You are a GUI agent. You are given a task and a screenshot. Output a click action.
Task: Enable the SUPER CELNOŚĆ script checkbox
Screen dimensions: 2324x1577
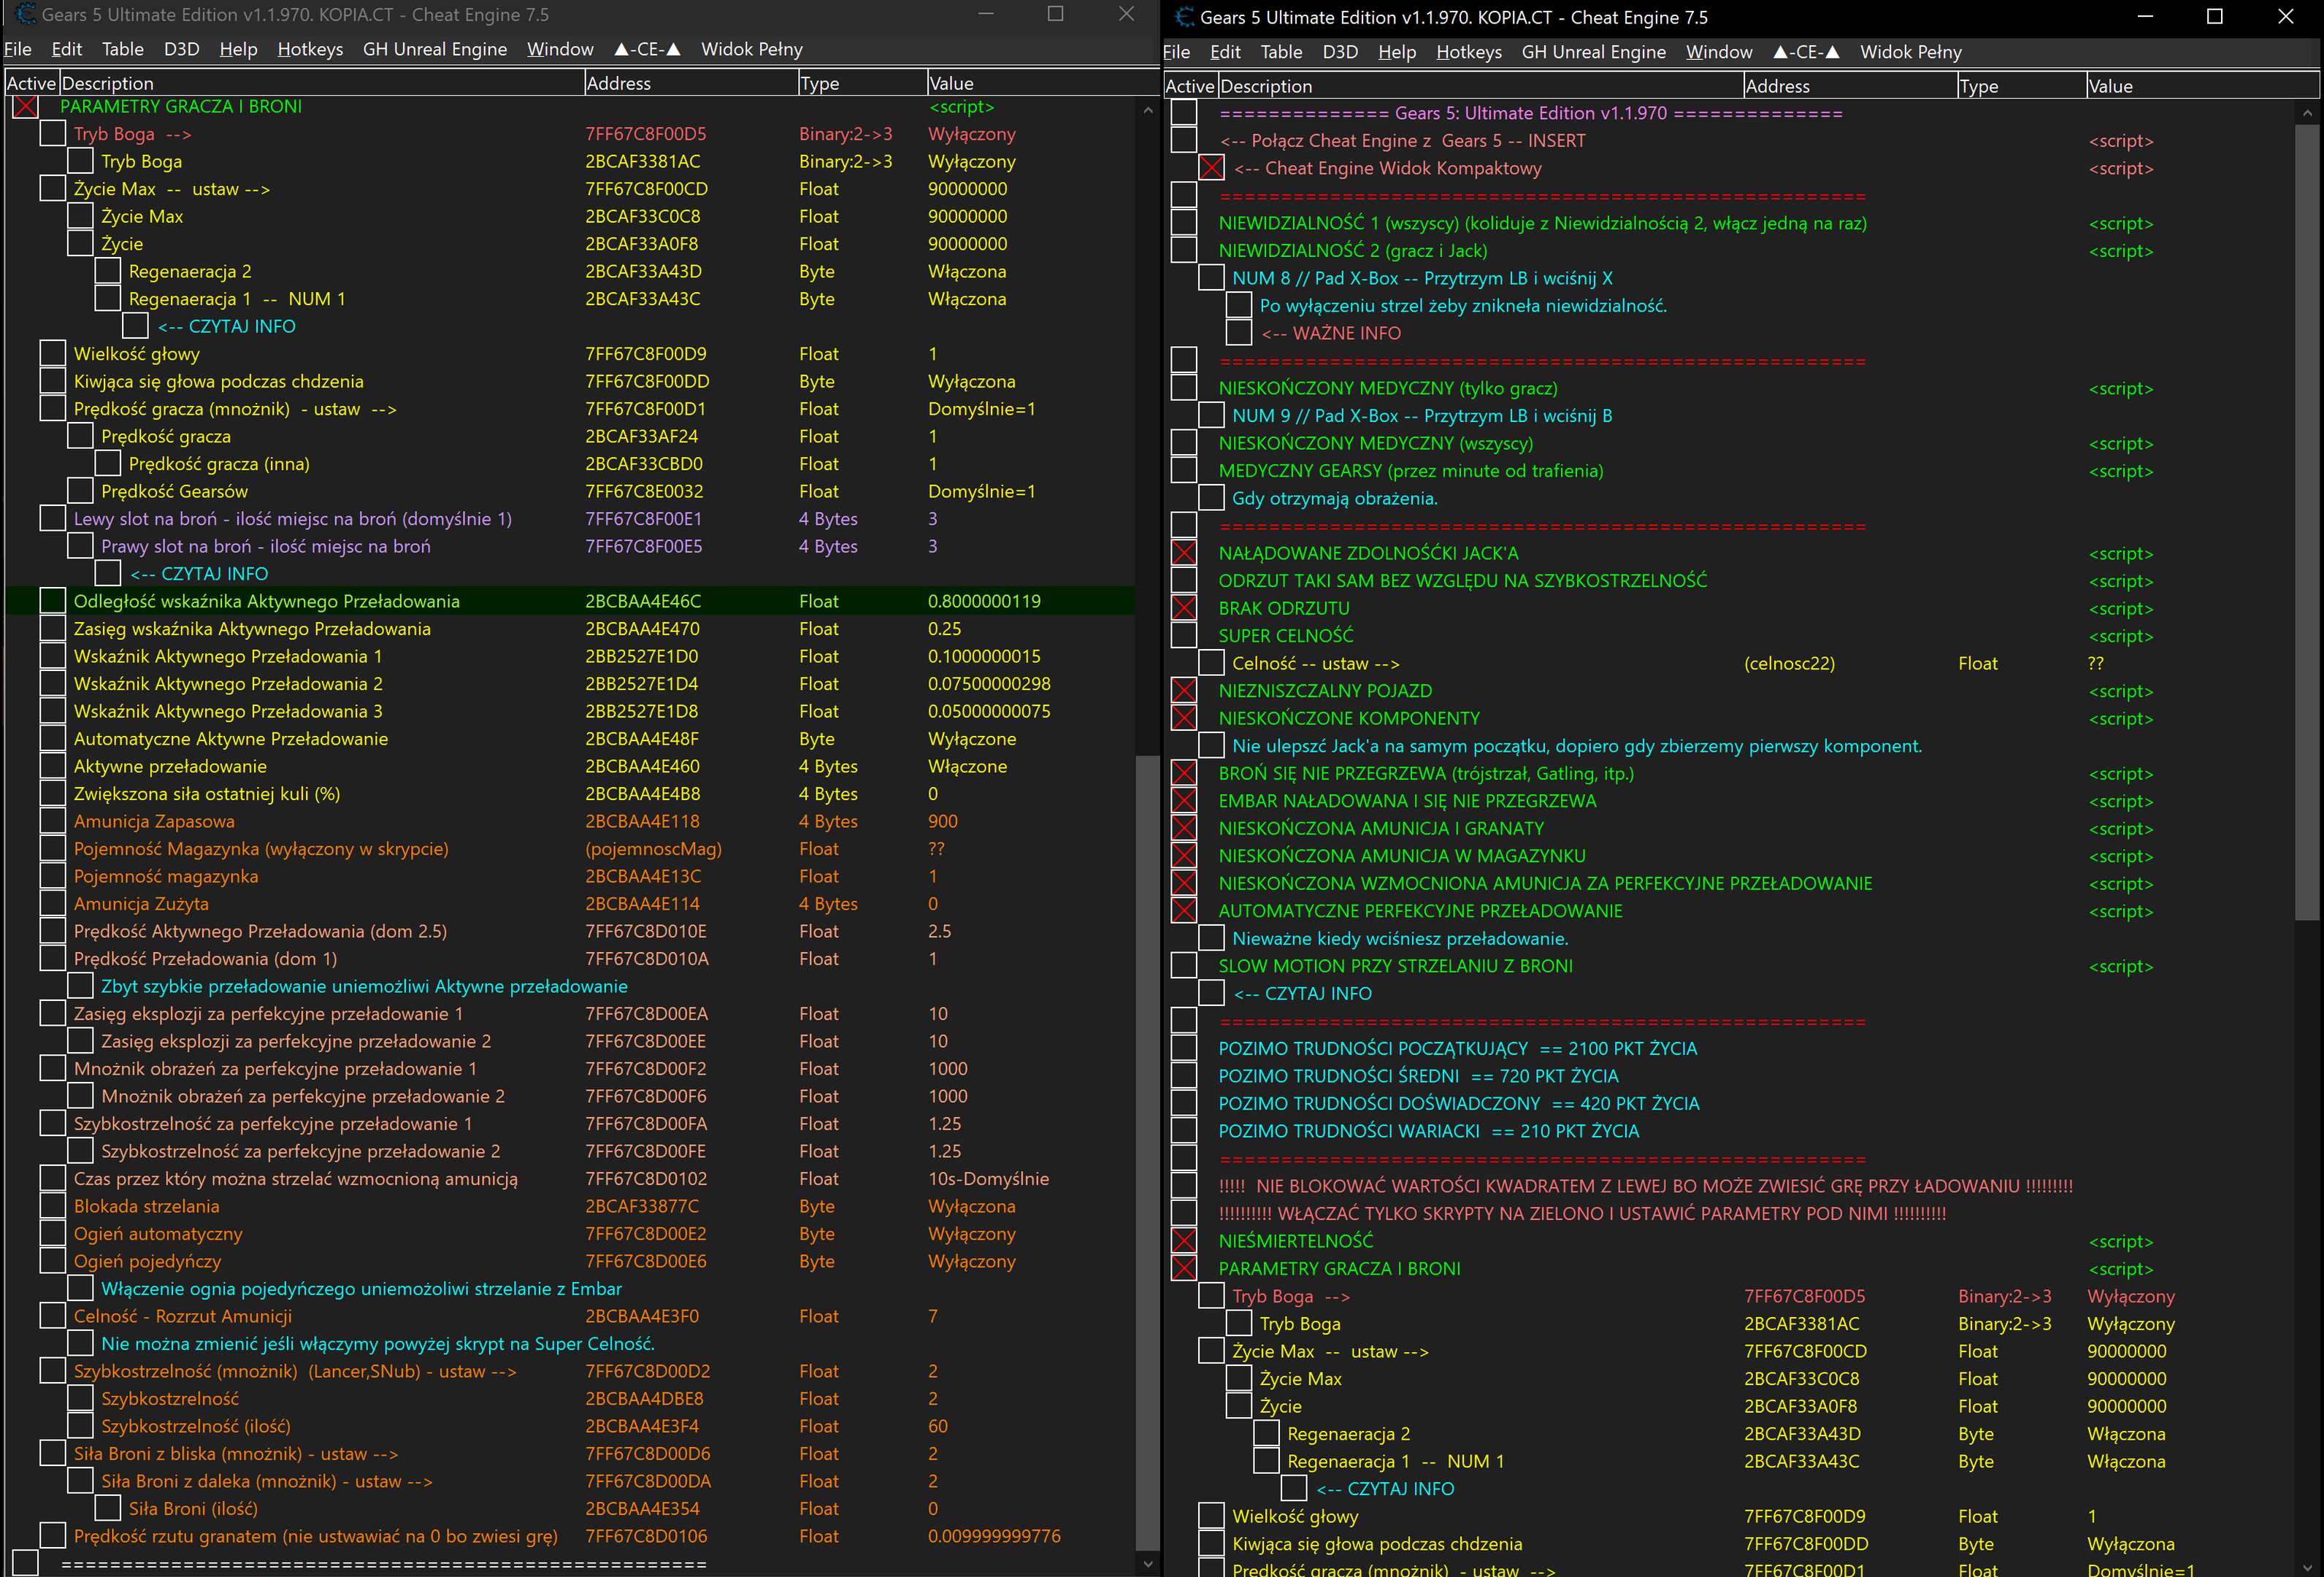point(1184,636)
